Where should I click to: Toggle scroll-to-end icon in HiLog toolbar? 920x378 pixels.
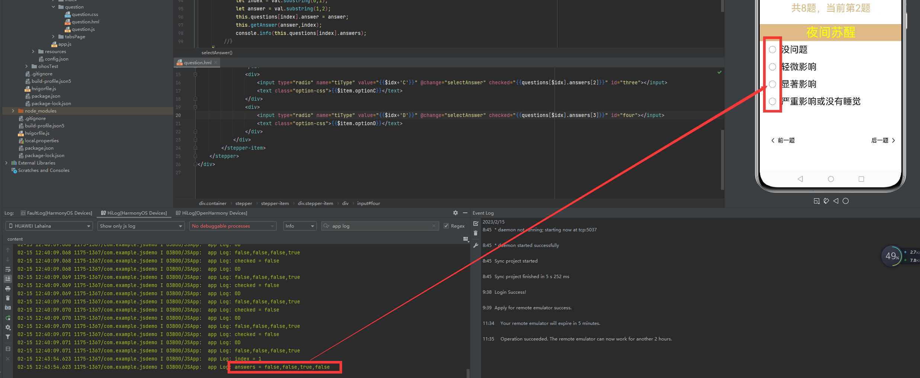pos(8,278)
